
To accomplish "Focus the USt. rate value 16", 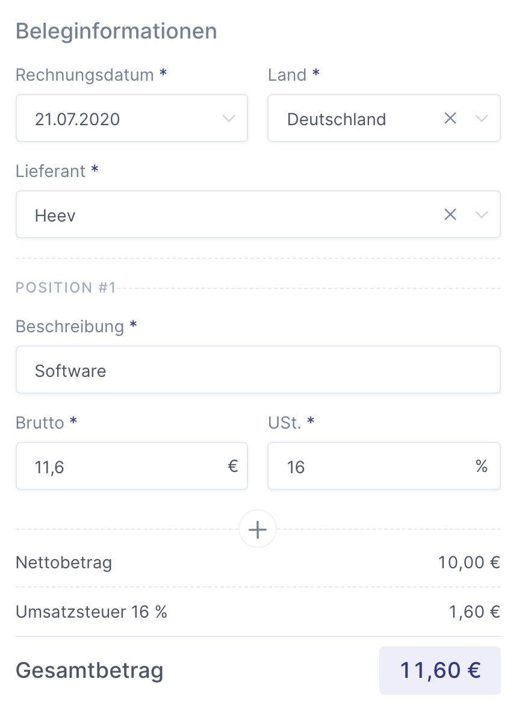I will [296, 467].
